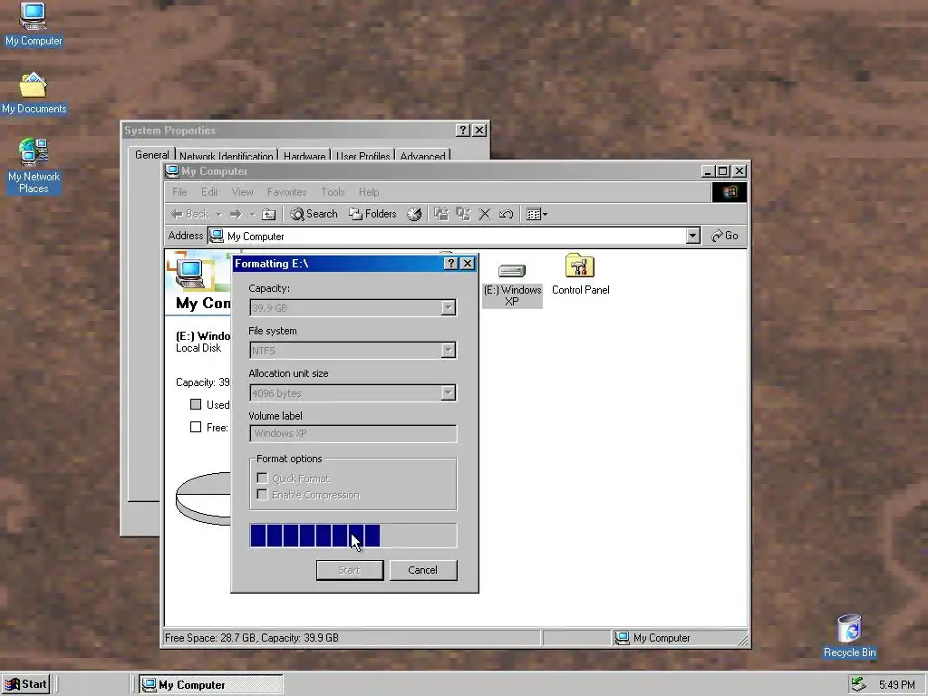Viewport: 928px width, 696px height.
Task: Open the History toolbar icon
Action: [414, 214]
